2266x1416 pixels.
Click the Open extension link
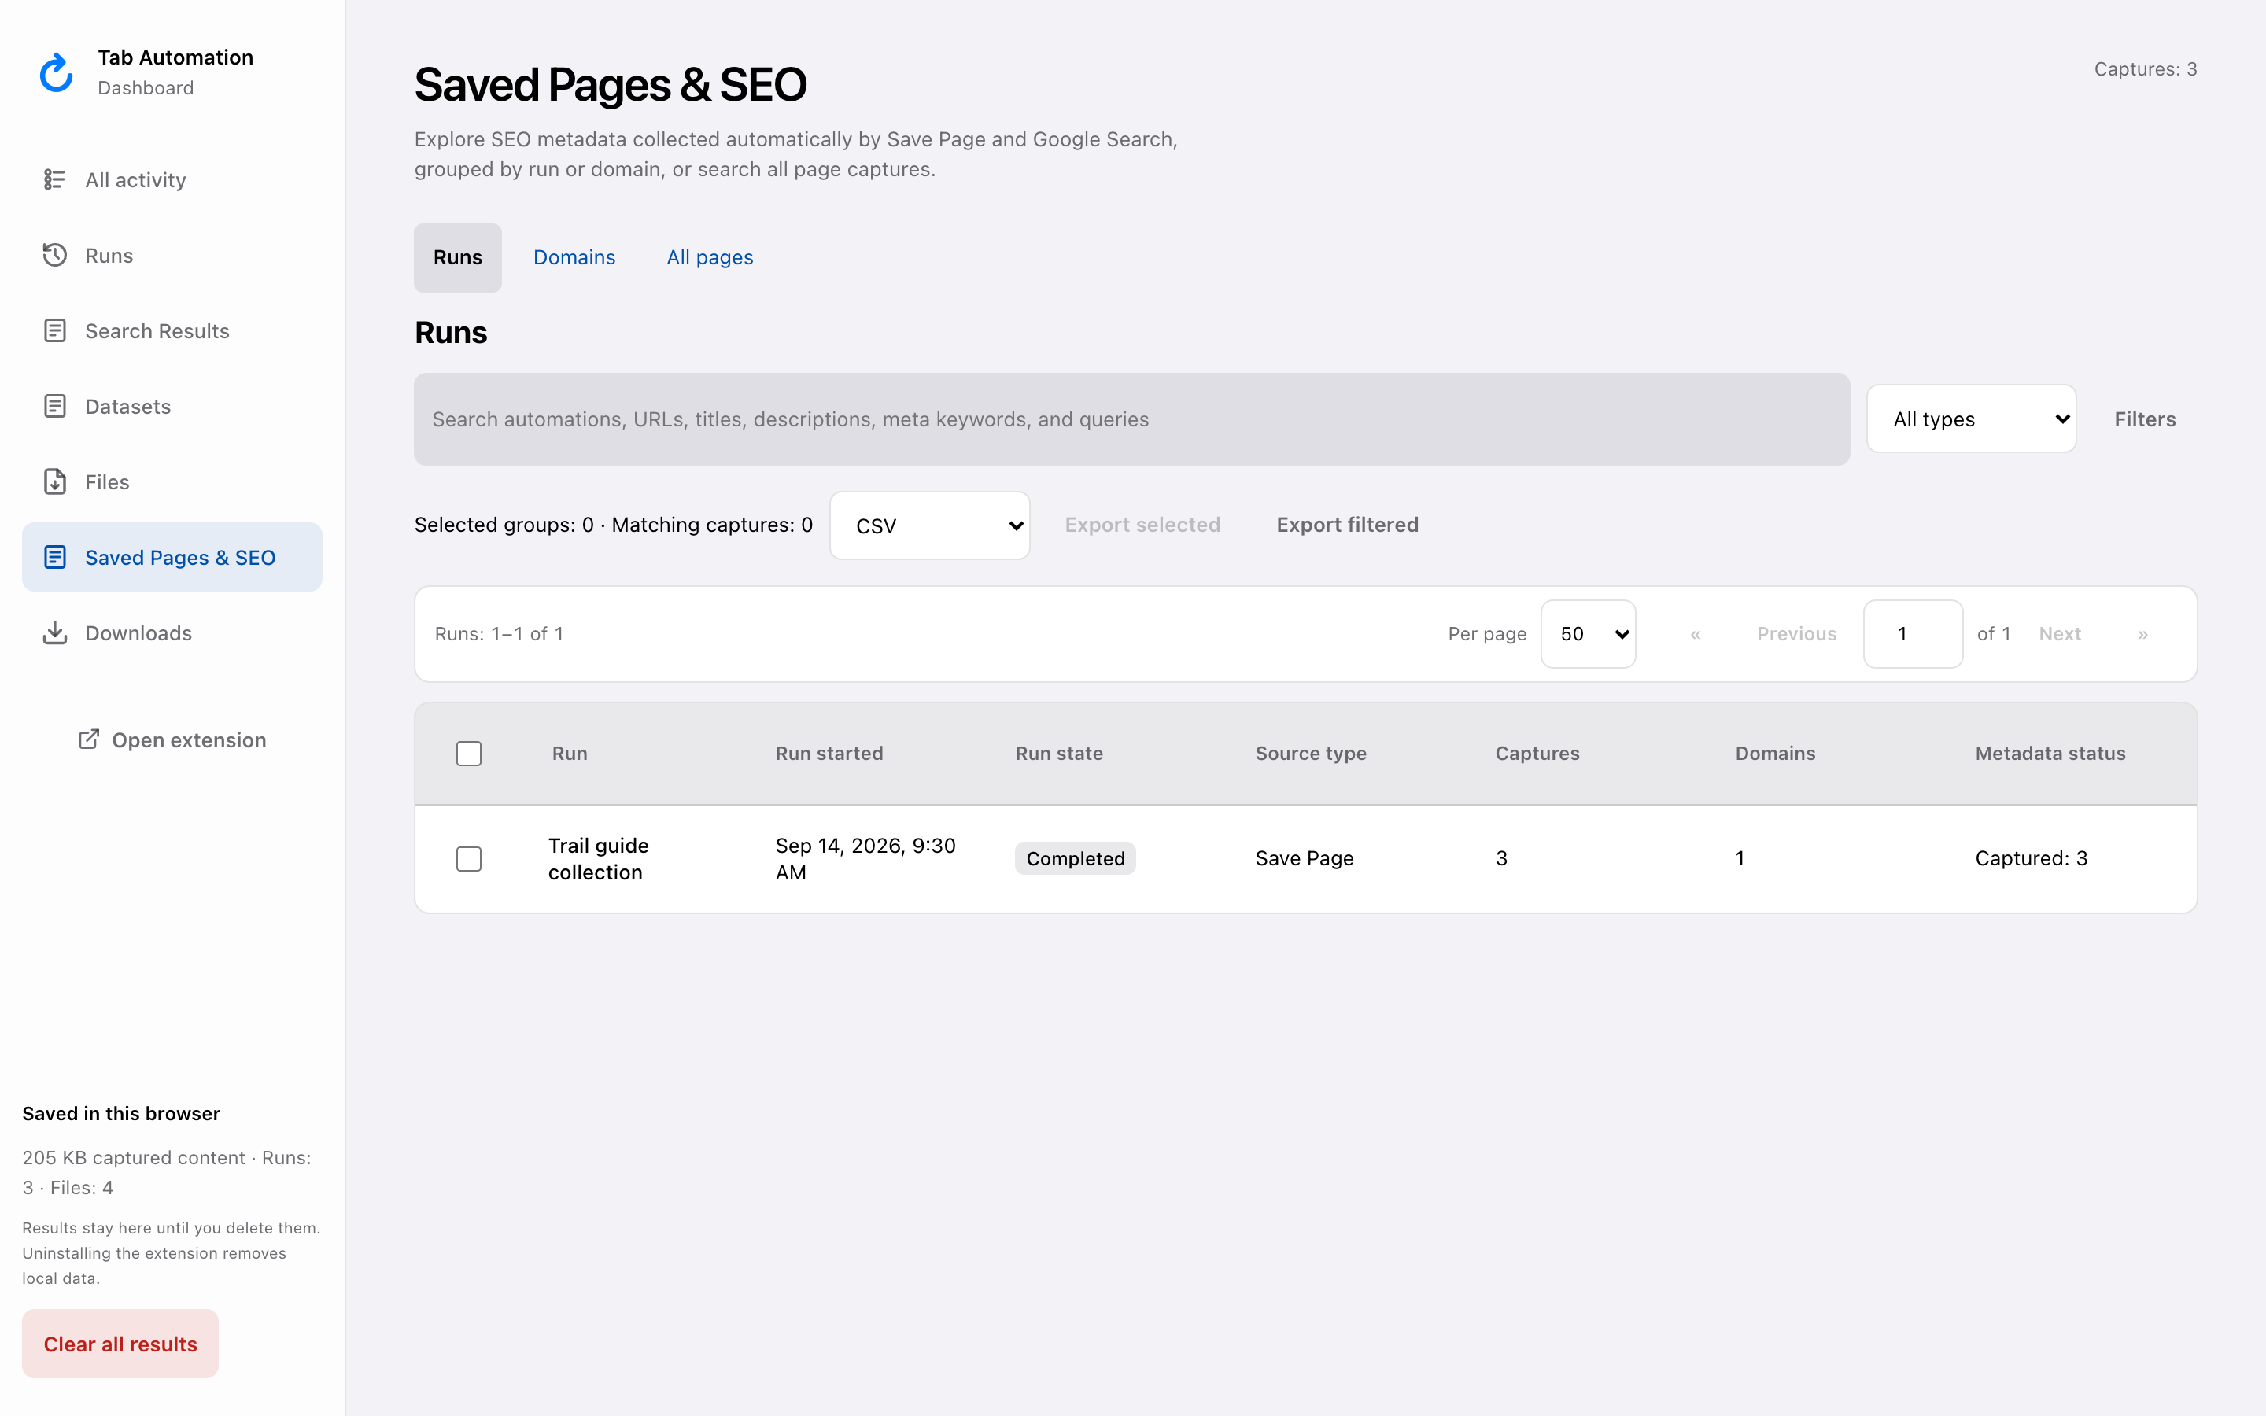[x=172, y=739]
